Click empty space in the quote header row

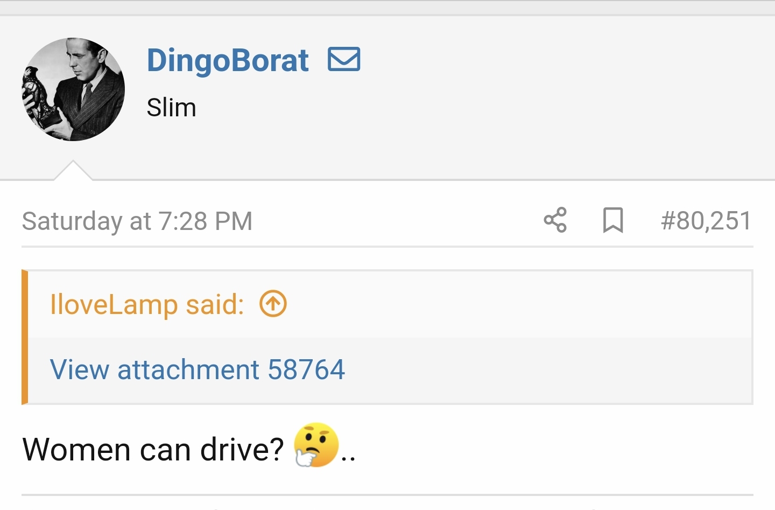(511, 304)
